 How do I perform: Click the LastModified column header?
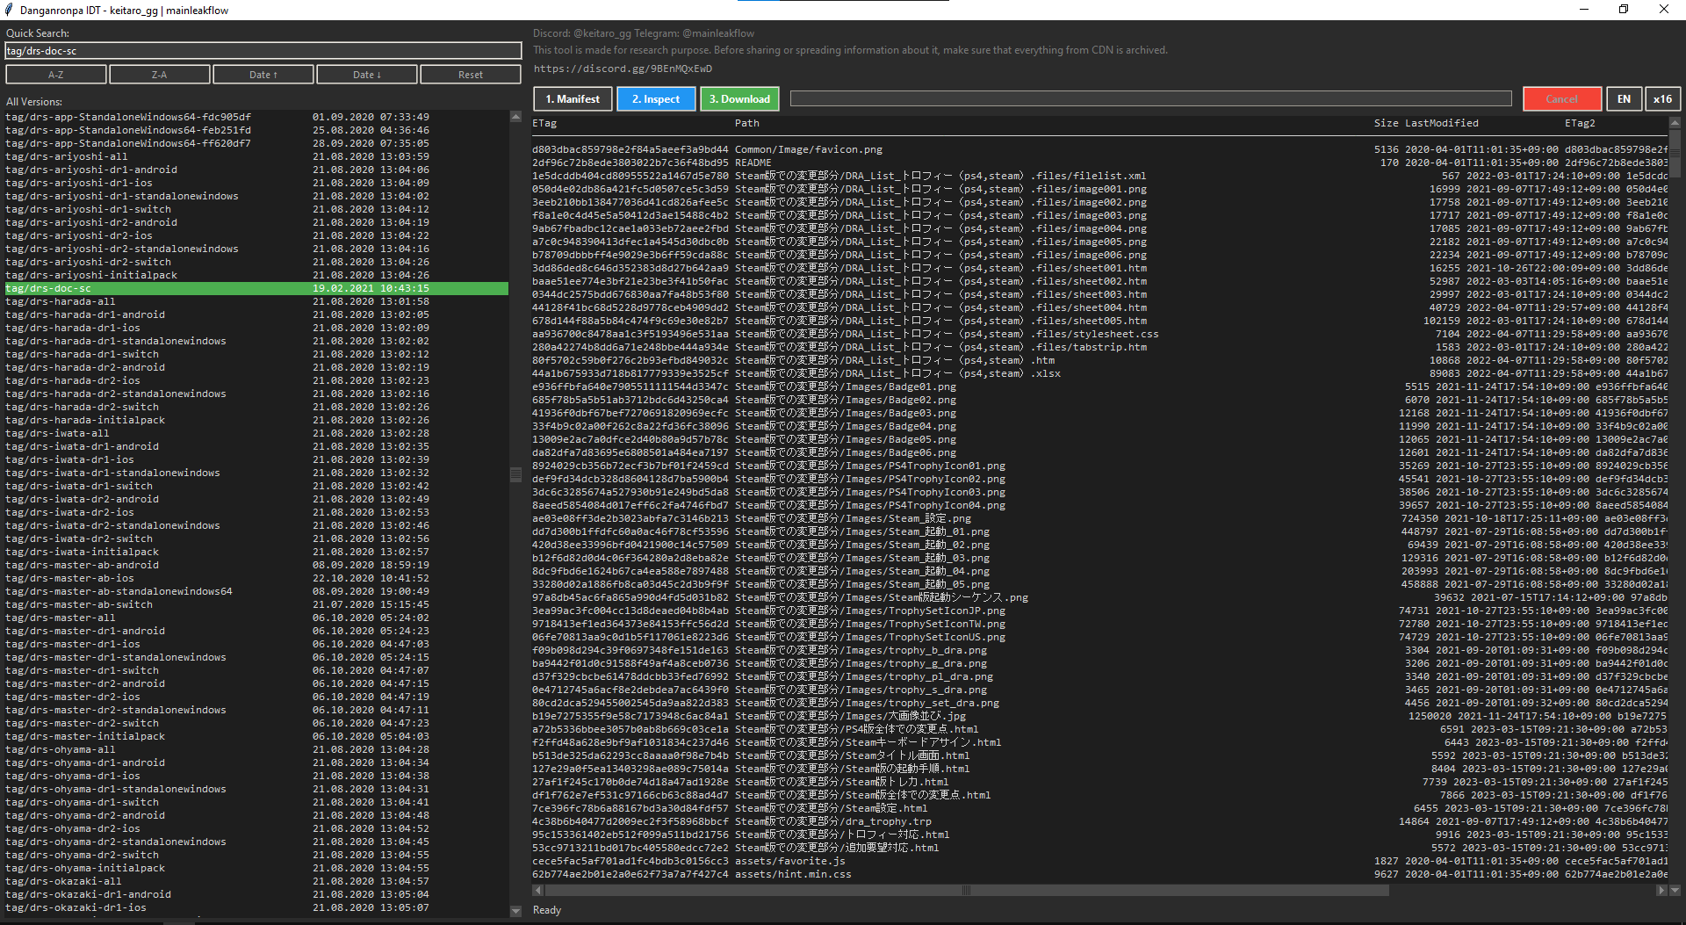(x=1442, y=124)
